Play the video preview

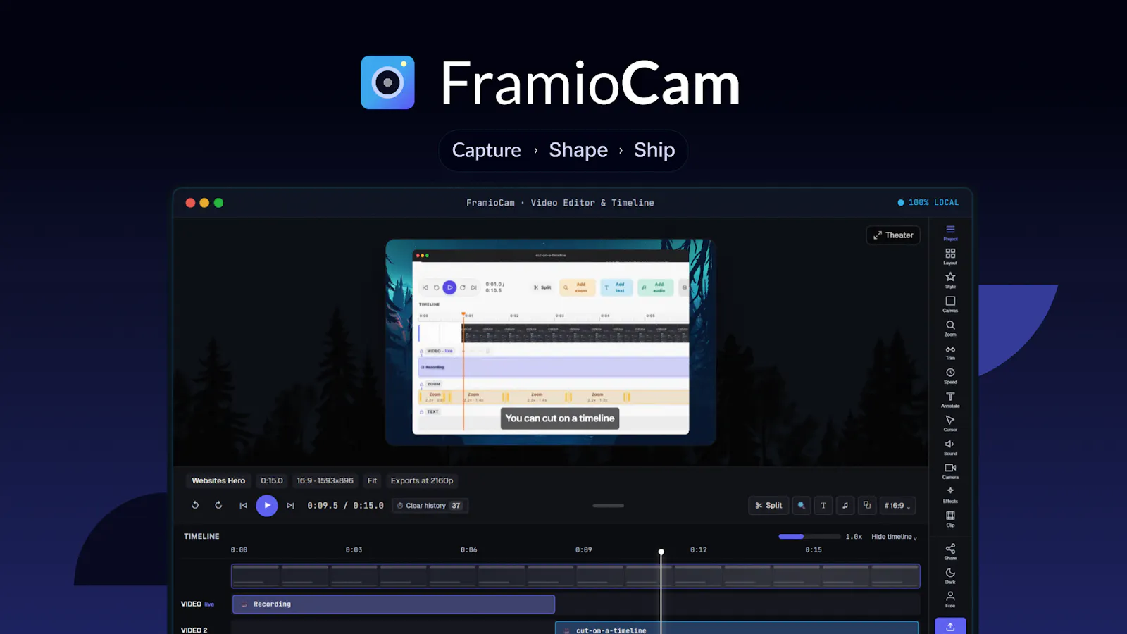pyautogui.click(x=267, y=506)
